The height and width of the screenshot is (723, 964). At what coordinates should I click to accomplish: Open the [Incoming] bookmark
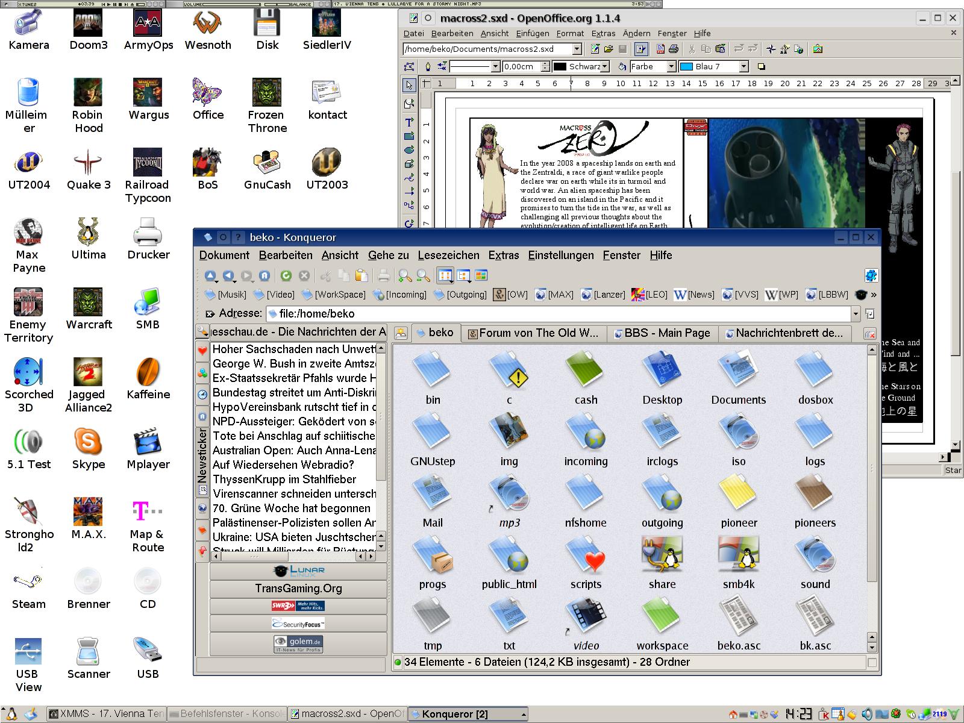click(399, 295)
